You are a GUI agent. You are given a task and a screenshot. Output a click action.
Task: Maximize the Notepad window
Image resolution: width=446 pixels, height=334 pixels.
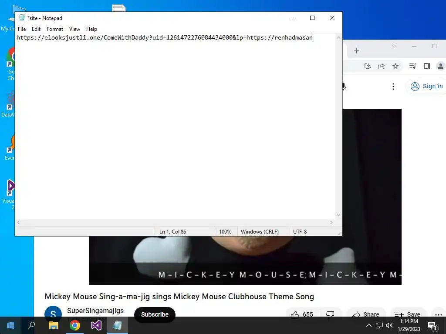coord(312,18)
